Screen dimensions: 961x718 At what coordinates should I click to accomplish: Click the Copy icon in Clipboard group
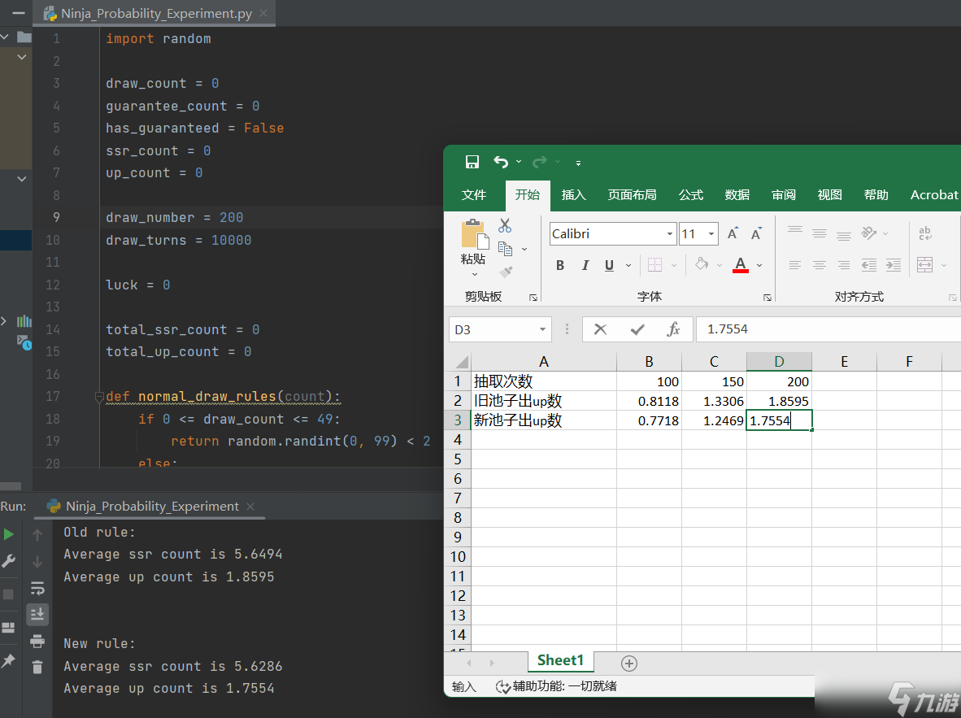505,248
